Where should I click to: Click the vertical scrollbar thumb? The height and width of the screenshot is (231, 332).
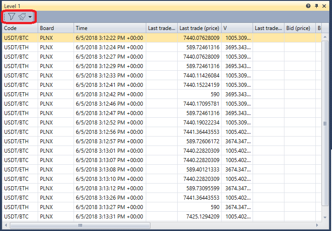pos(325,124)
